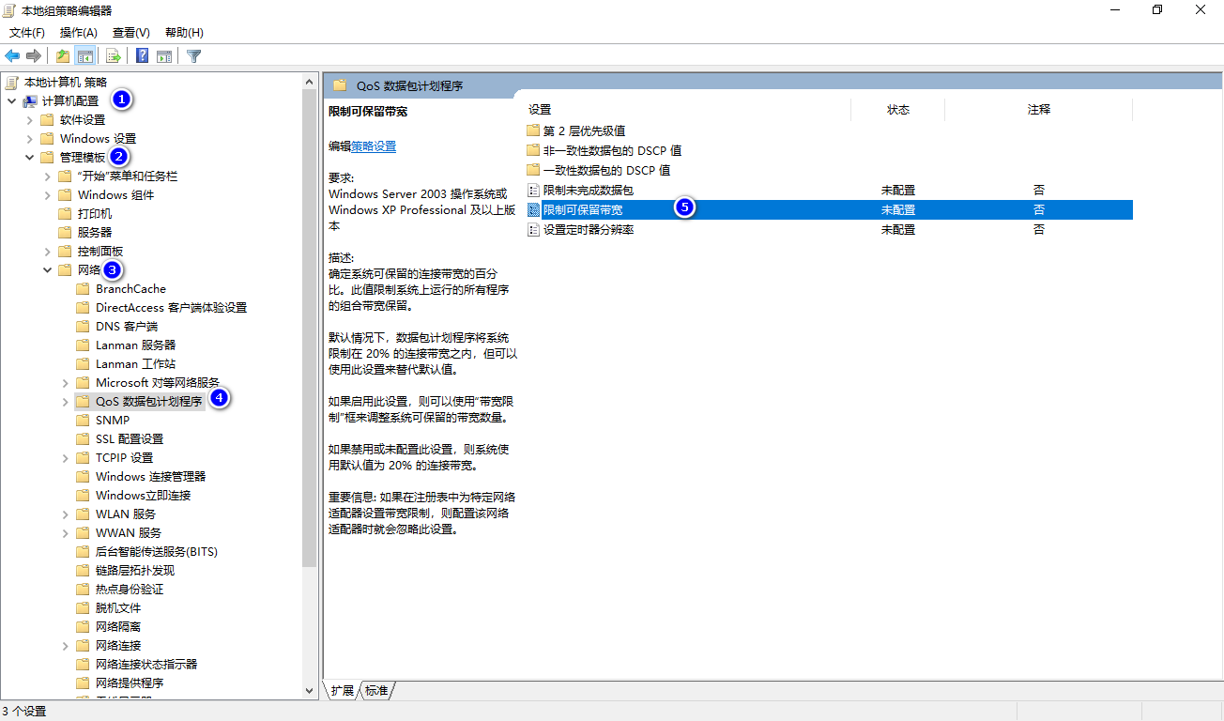Open the 文件(F) menu
The height and width of the screenshot is (721, 1224).
27,32
